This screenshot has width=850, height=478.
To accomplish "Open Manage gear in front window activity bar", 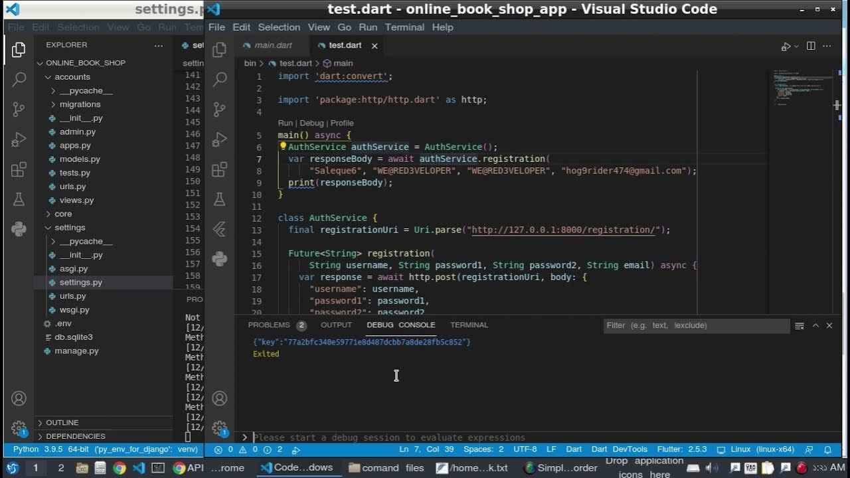I will point(219,428).
